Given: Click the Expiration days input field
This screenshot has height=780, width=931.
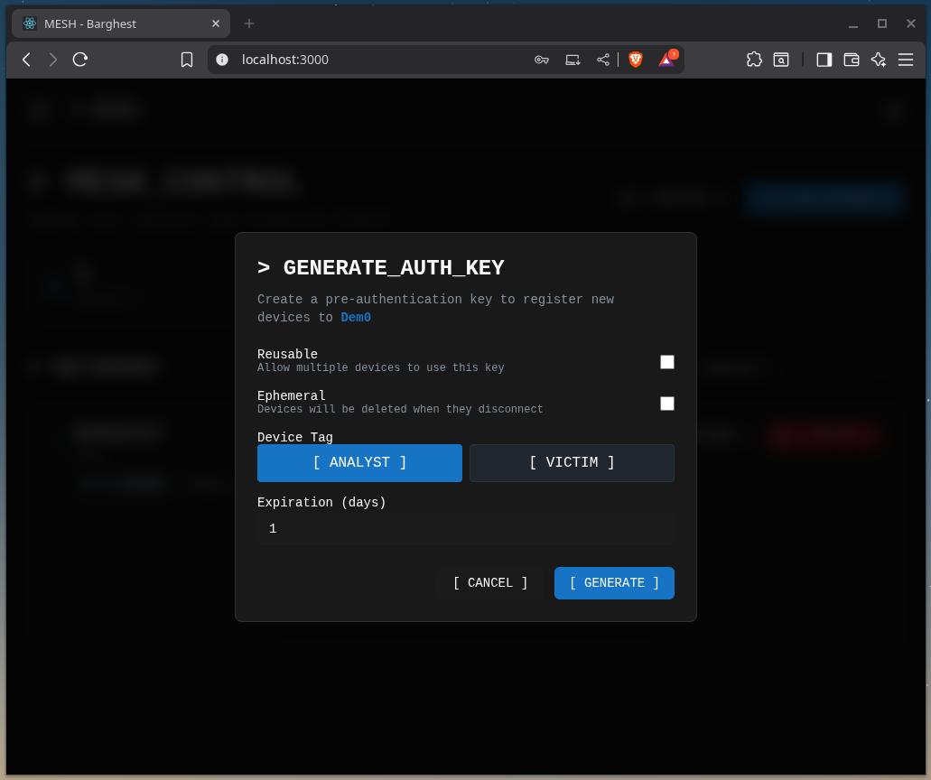Looking at the screenshot, I should click(x=465, y=529).
